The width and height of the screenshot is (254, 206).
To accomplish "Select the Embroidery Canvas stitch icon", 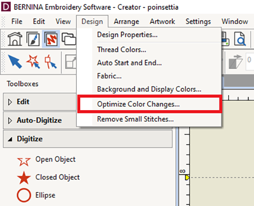I will pos(51,39).
